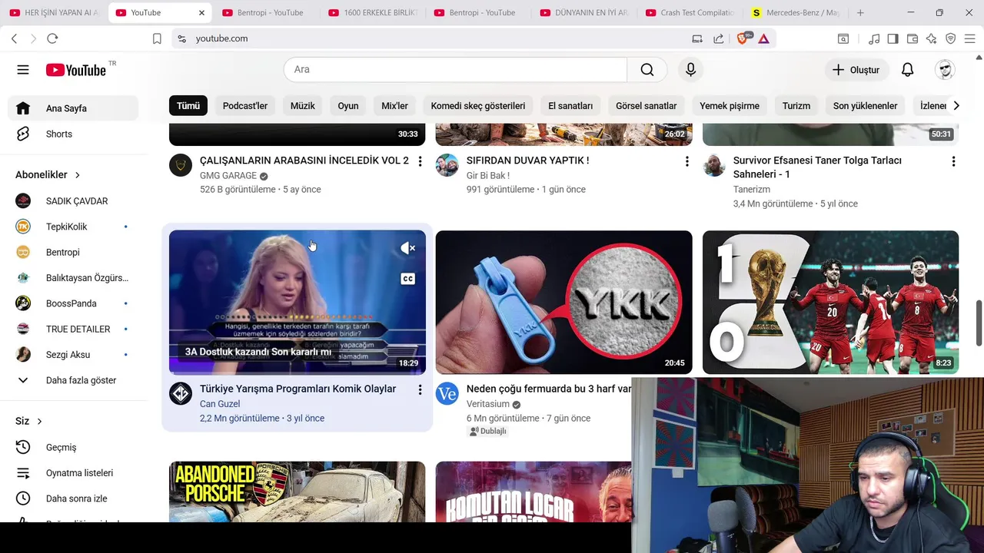Click GMG GARAGE channel avatar
984x553 pixels.
click(x=181, y=165)
